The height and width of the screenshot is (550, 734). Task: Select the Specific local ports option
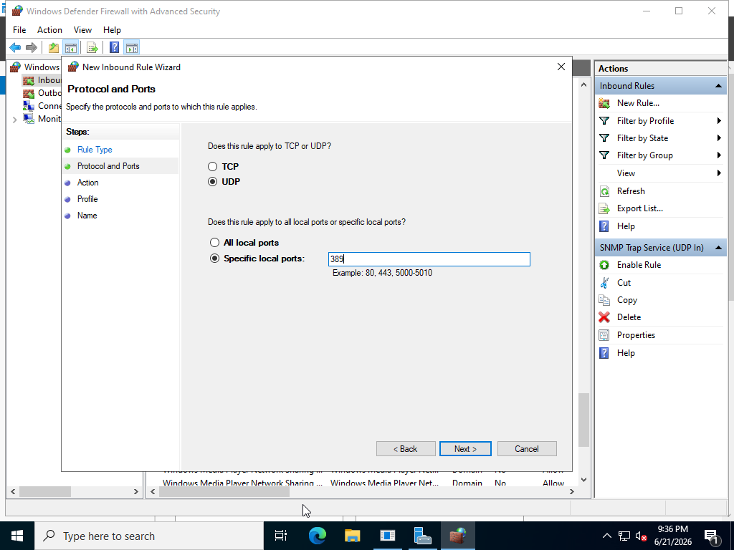tap(214, 258)
